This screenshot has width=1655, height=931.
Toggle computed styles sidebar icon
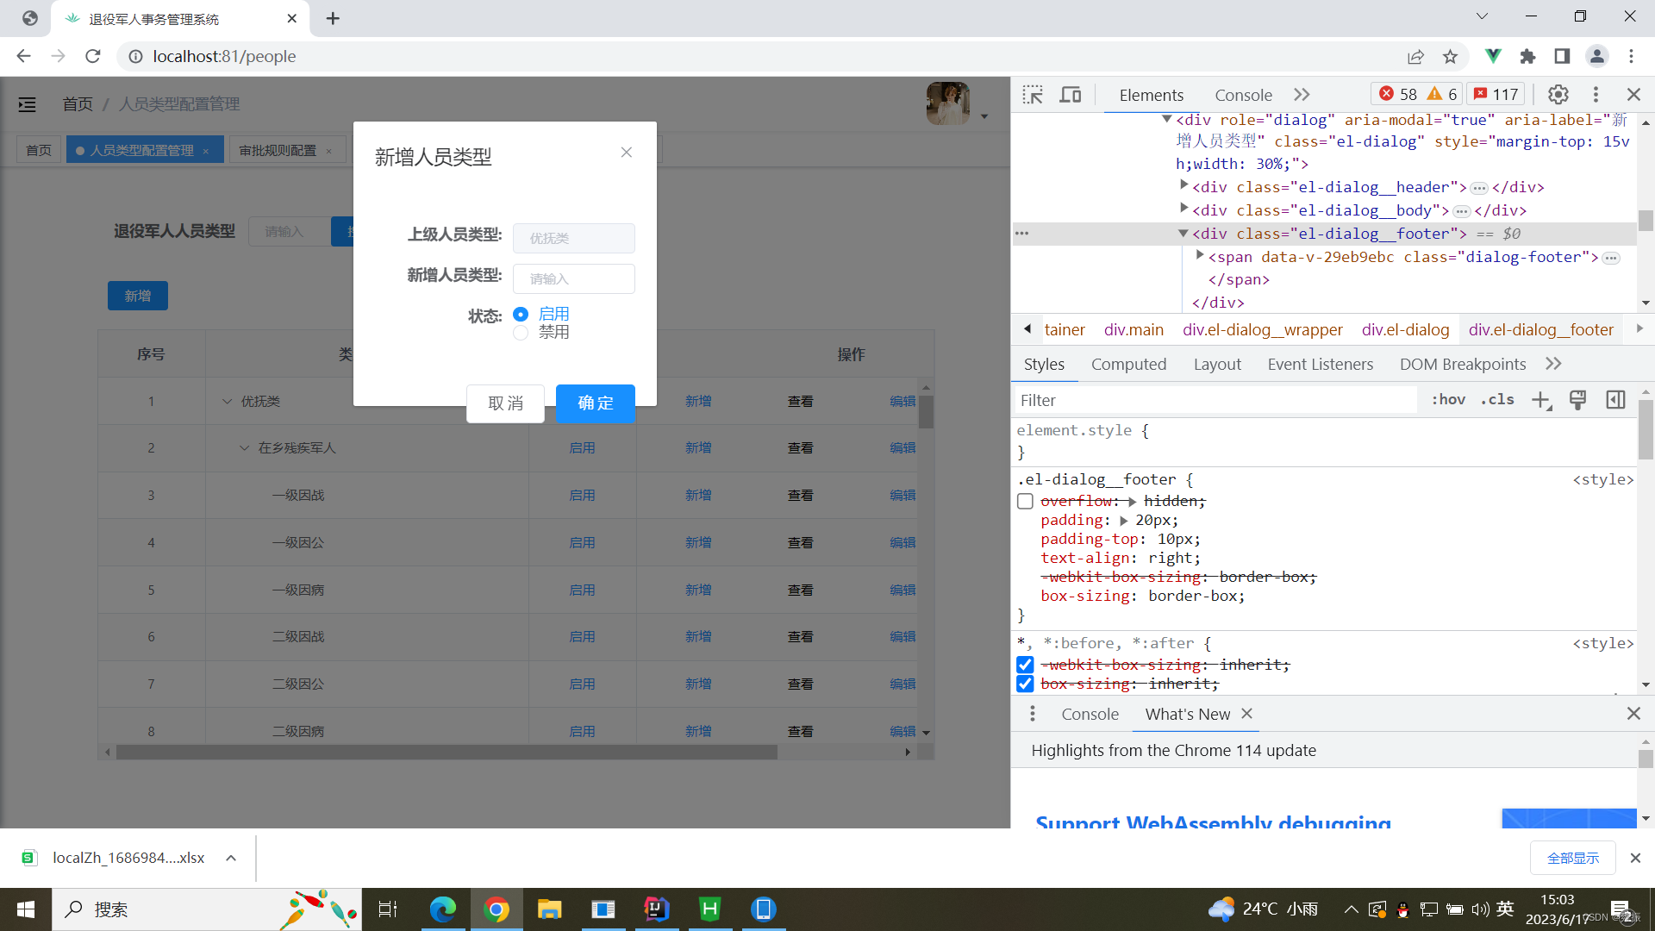[1615, 400]
